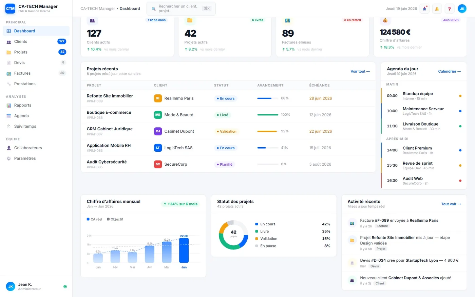Open the top-bar calendar notification icon
Viewport: 475px width, 297px height.
(424, 8)
